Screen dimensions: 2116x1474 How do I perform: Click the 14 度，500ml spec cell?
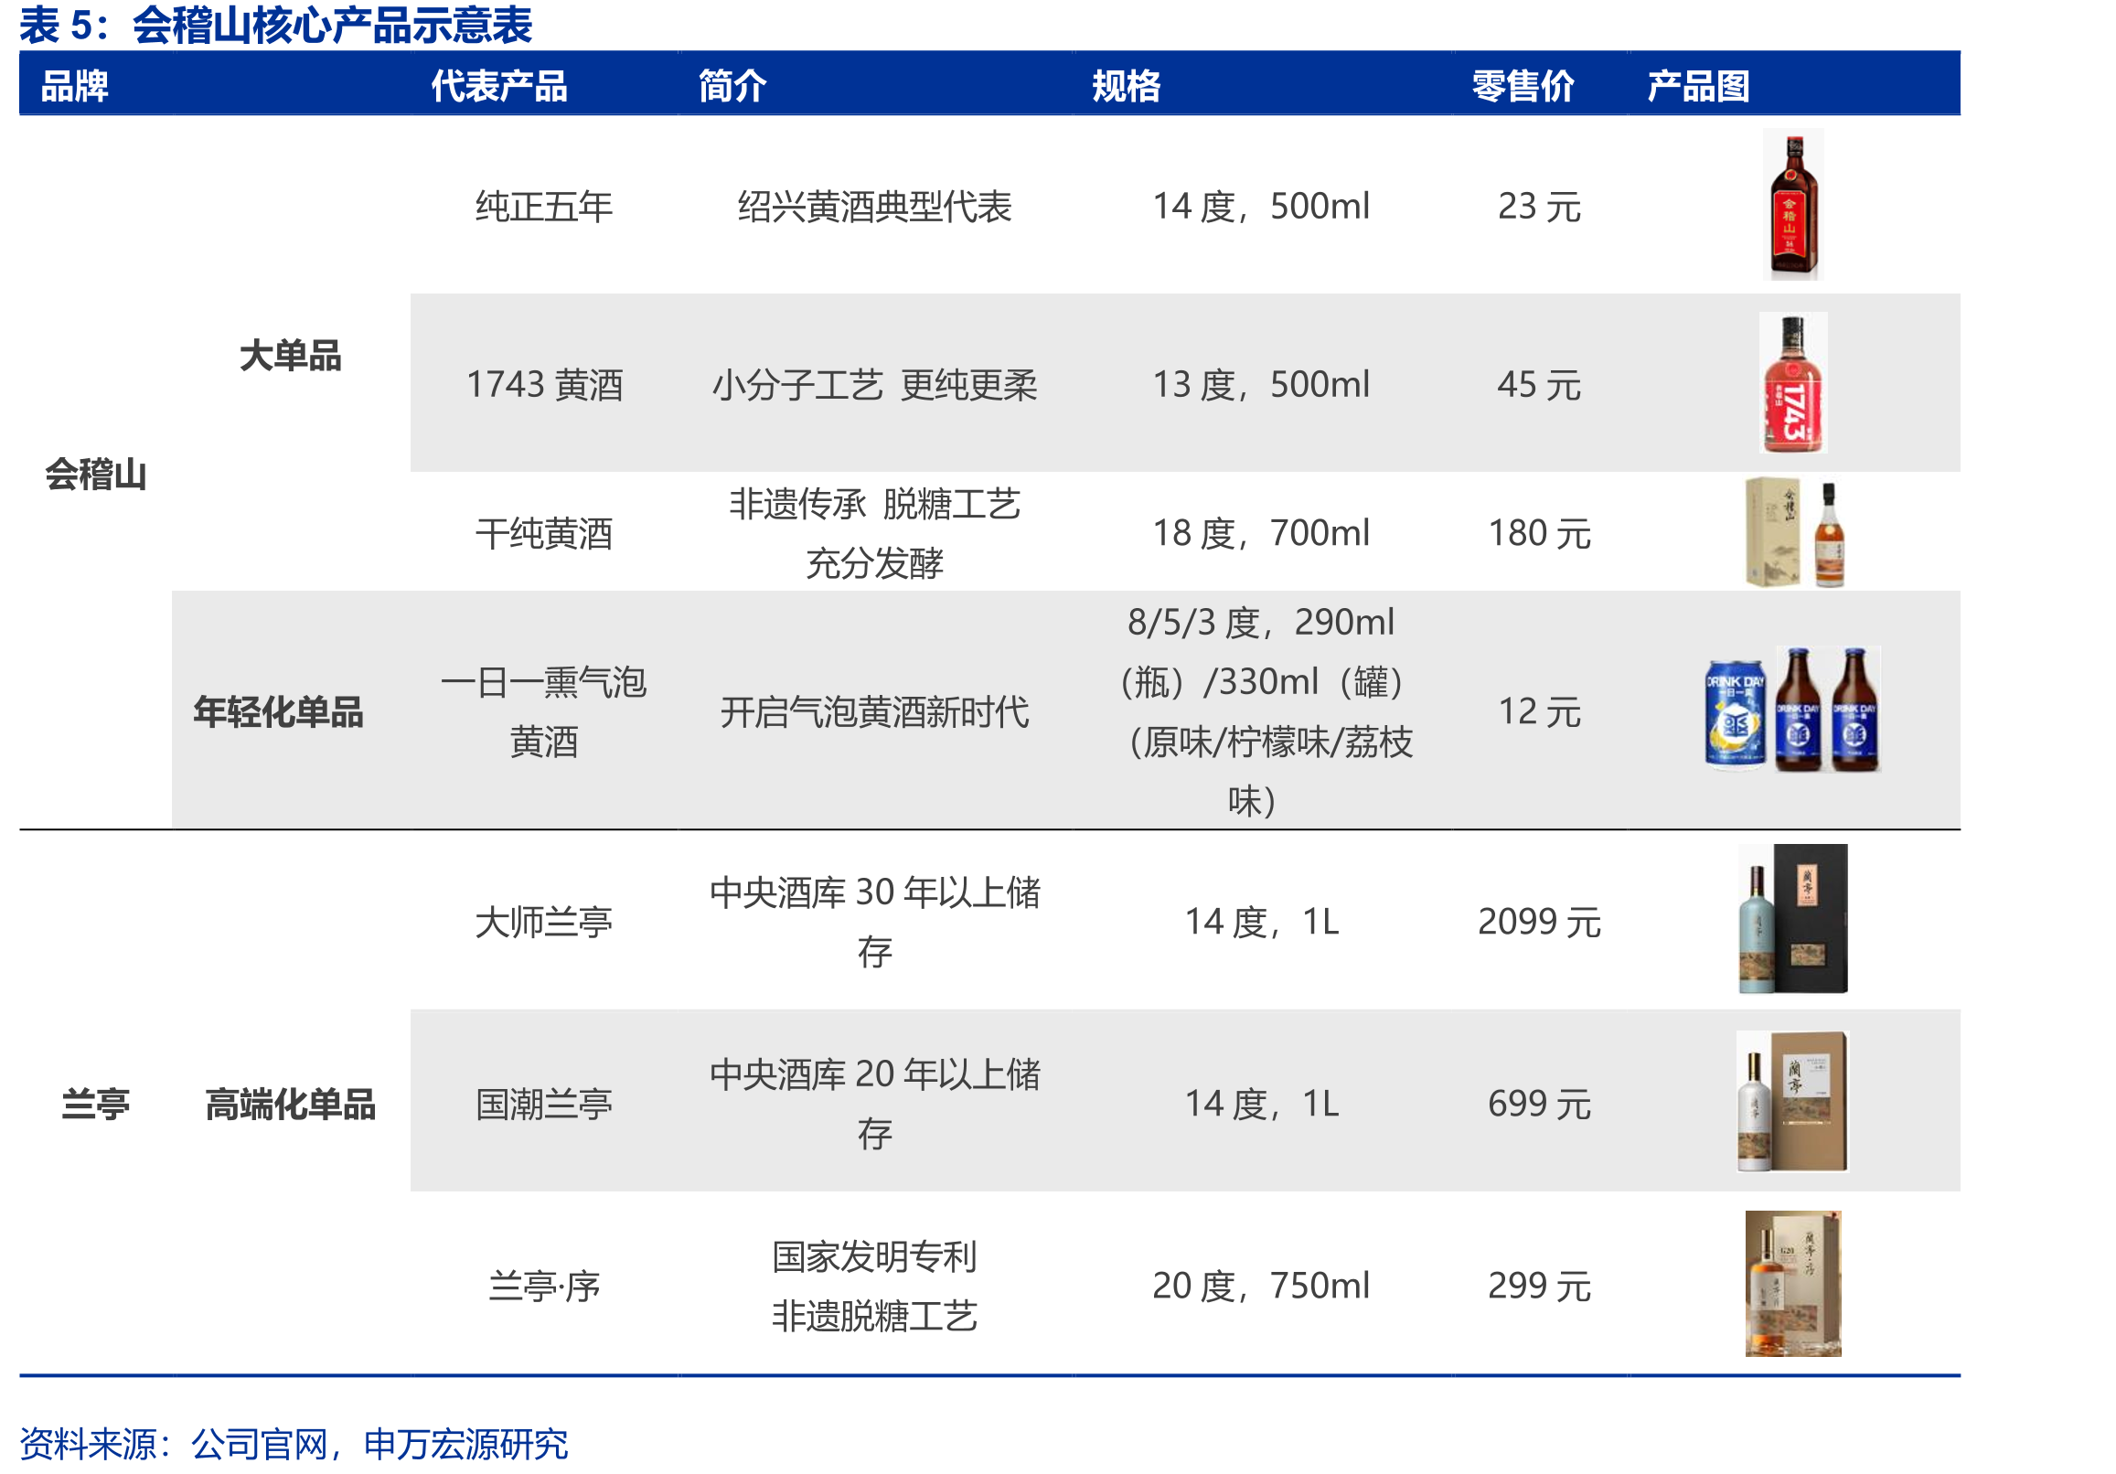pyautogui.click(x=1261, y=206)
